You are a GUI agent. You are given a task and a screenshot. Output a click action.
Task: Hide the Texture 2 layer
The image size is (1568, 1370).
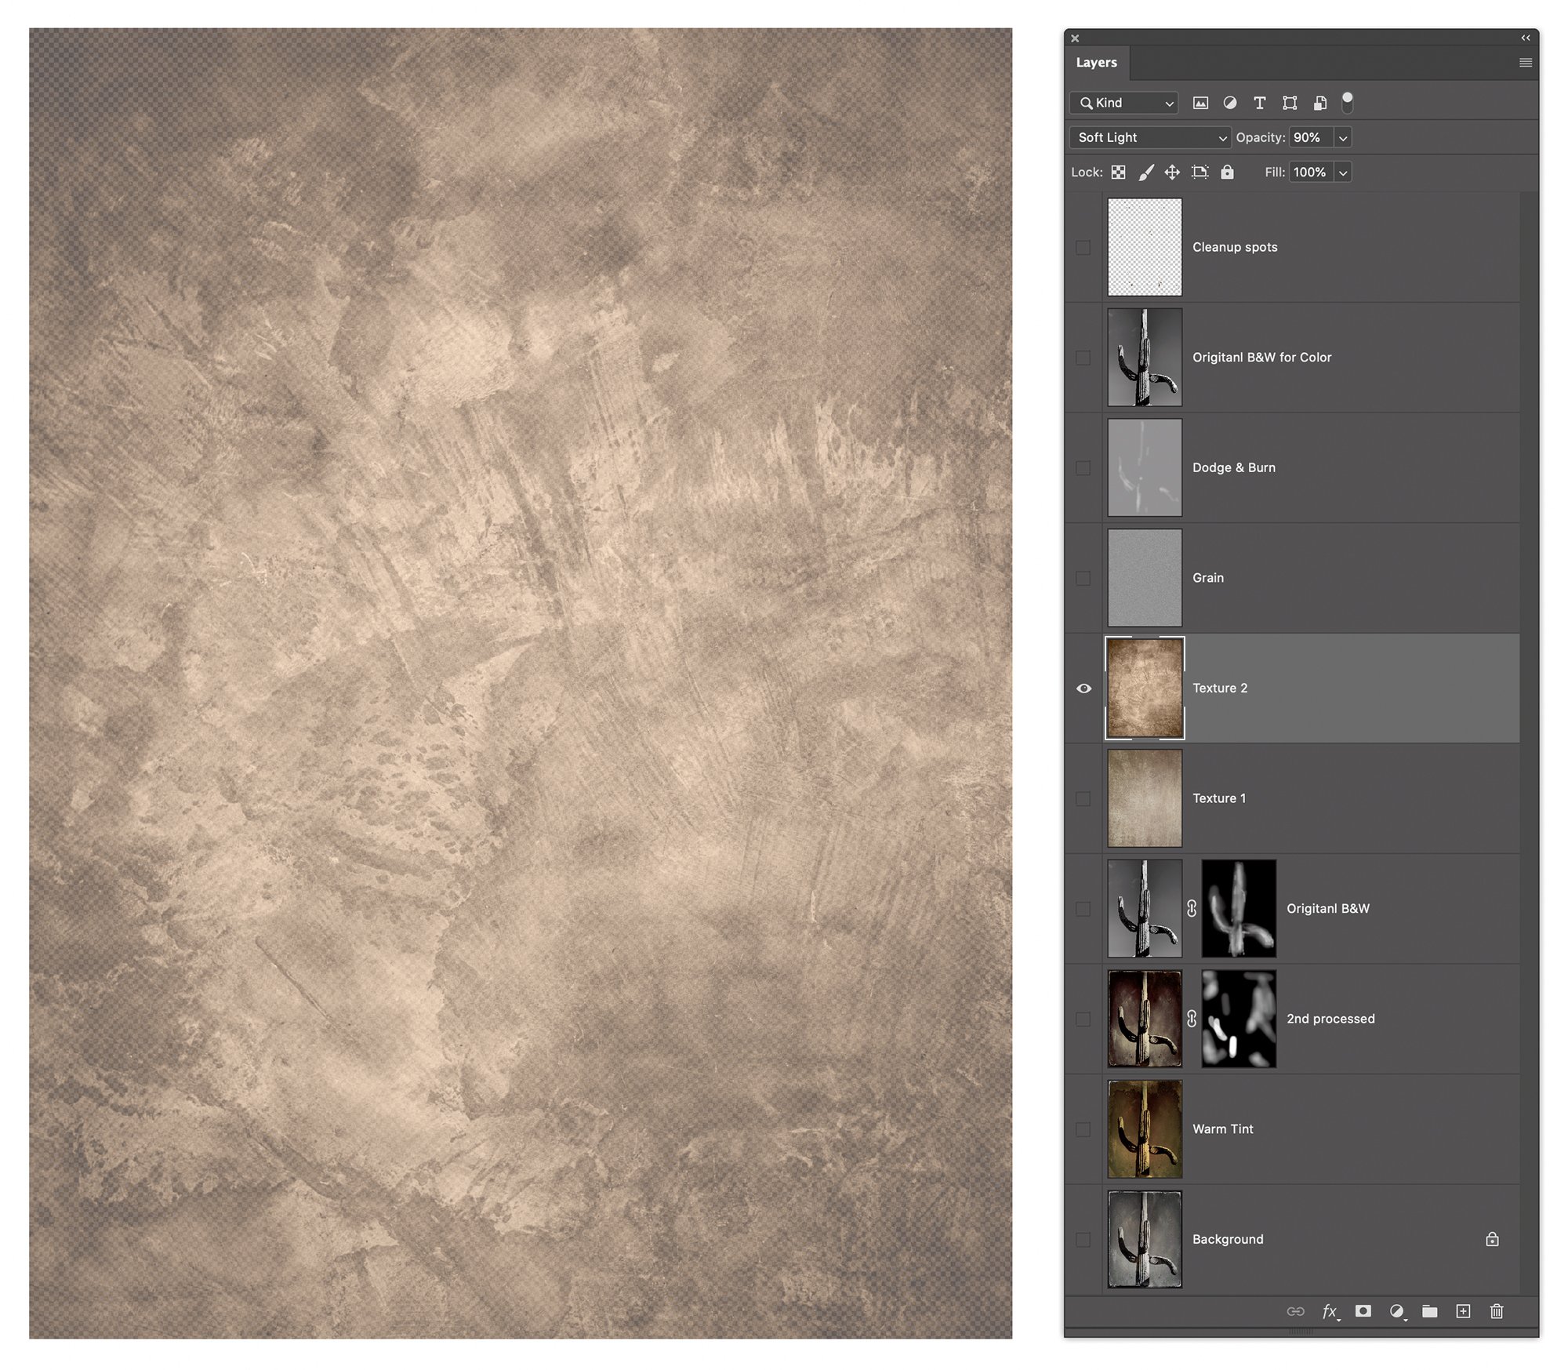(x=1083, y=689)
